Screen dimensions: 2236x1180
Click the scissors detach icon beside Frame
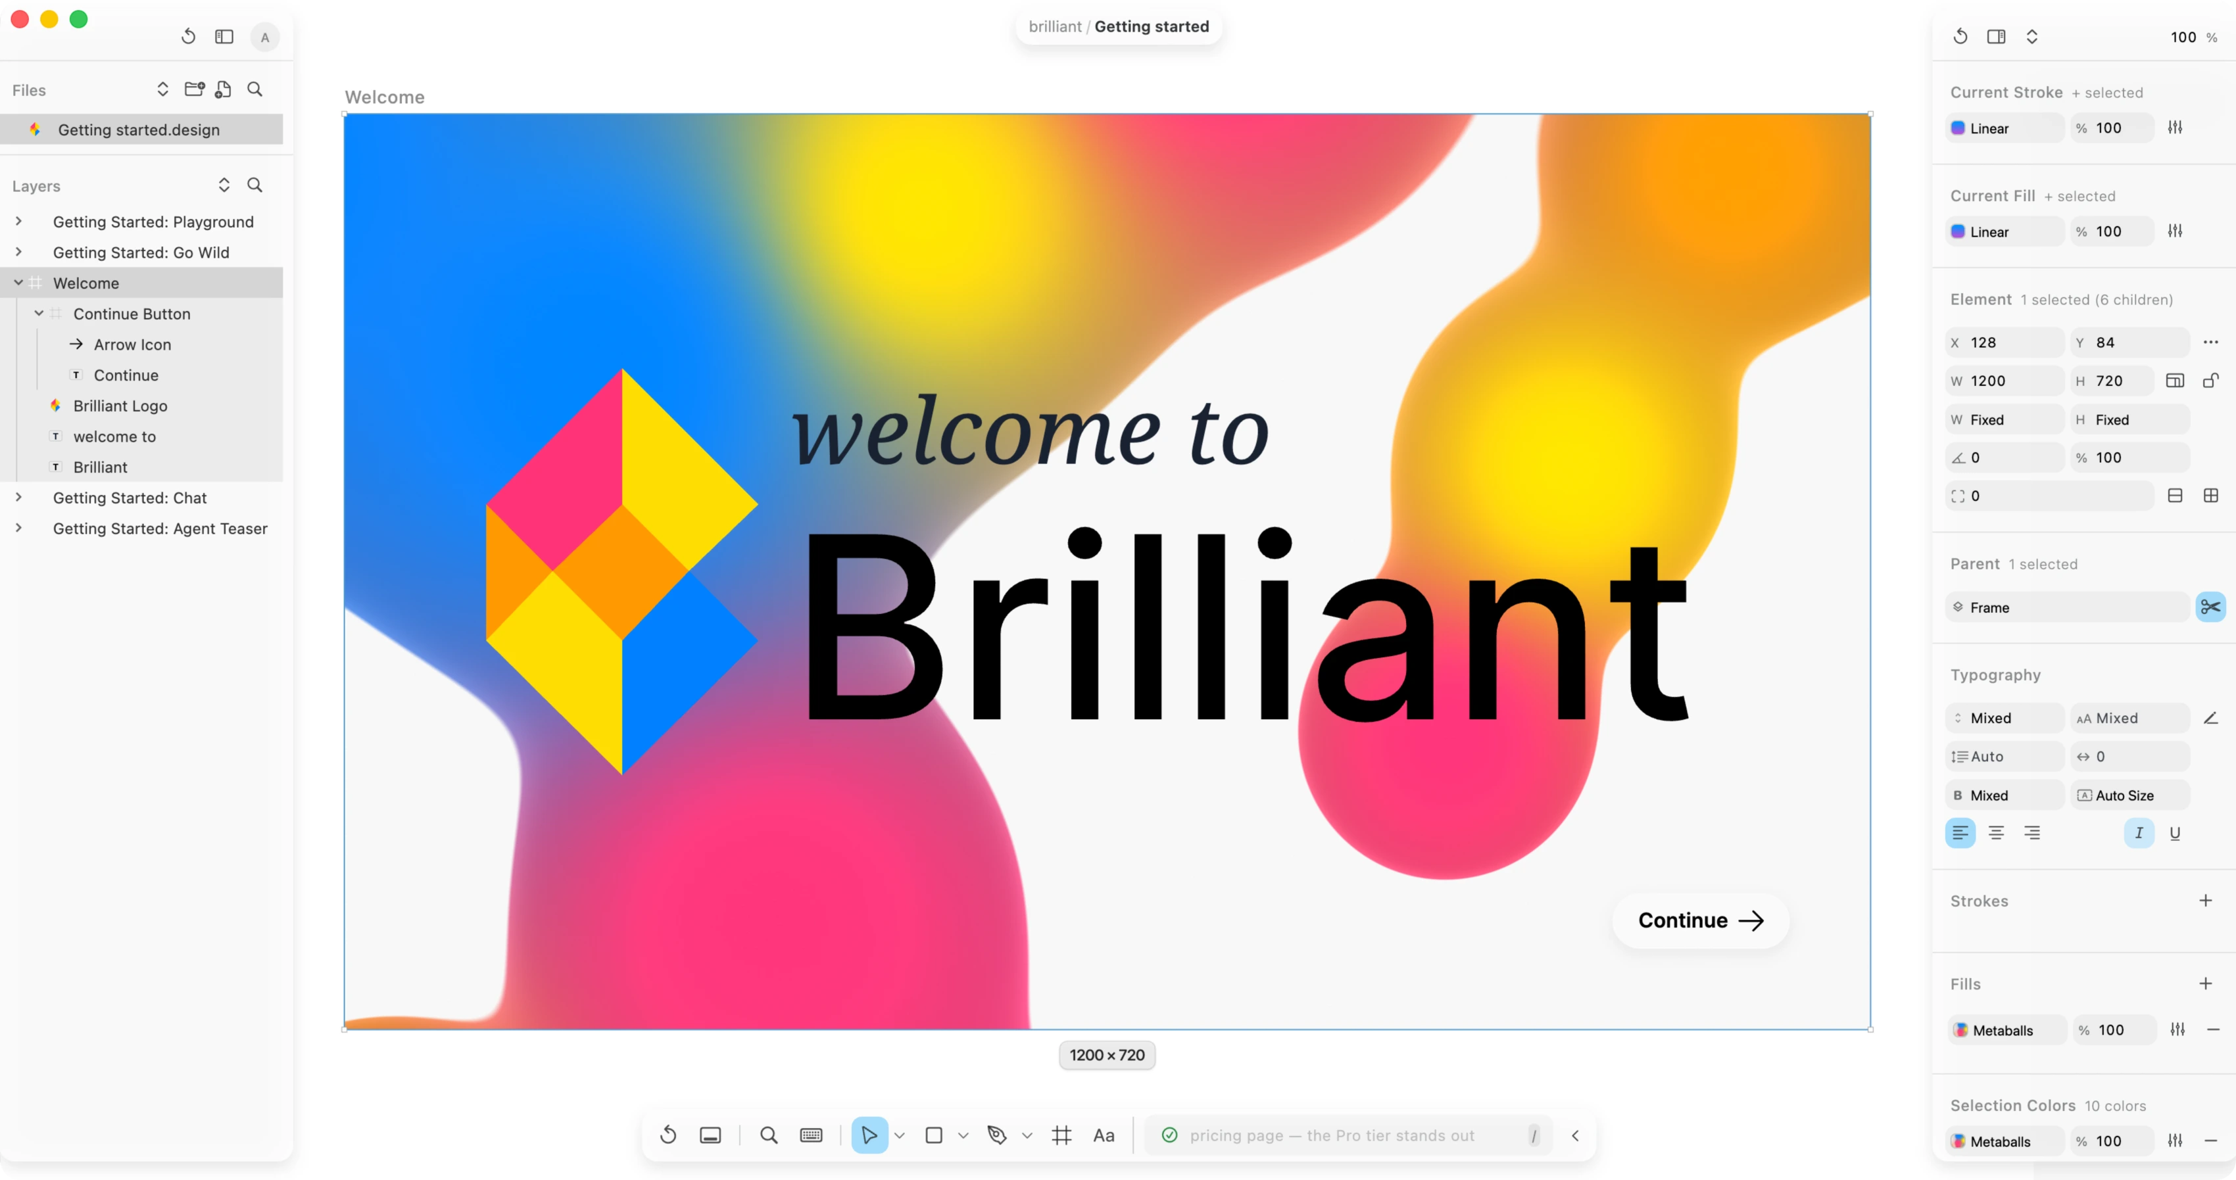coord(2211,607)
